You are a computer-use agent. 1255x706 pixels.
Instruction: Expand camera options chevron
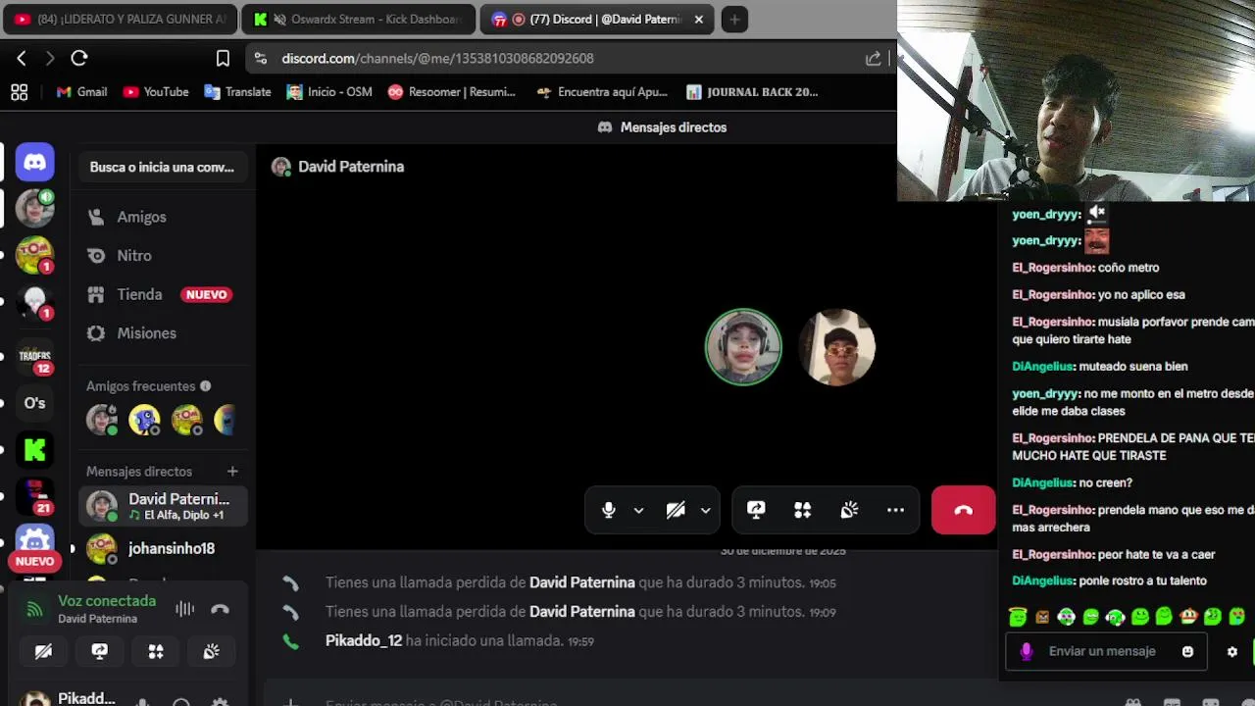pyautogui.click(x=705, y=510)
